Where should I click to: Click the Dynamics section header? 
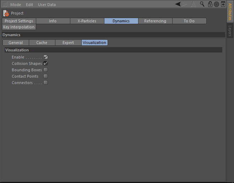113,35
